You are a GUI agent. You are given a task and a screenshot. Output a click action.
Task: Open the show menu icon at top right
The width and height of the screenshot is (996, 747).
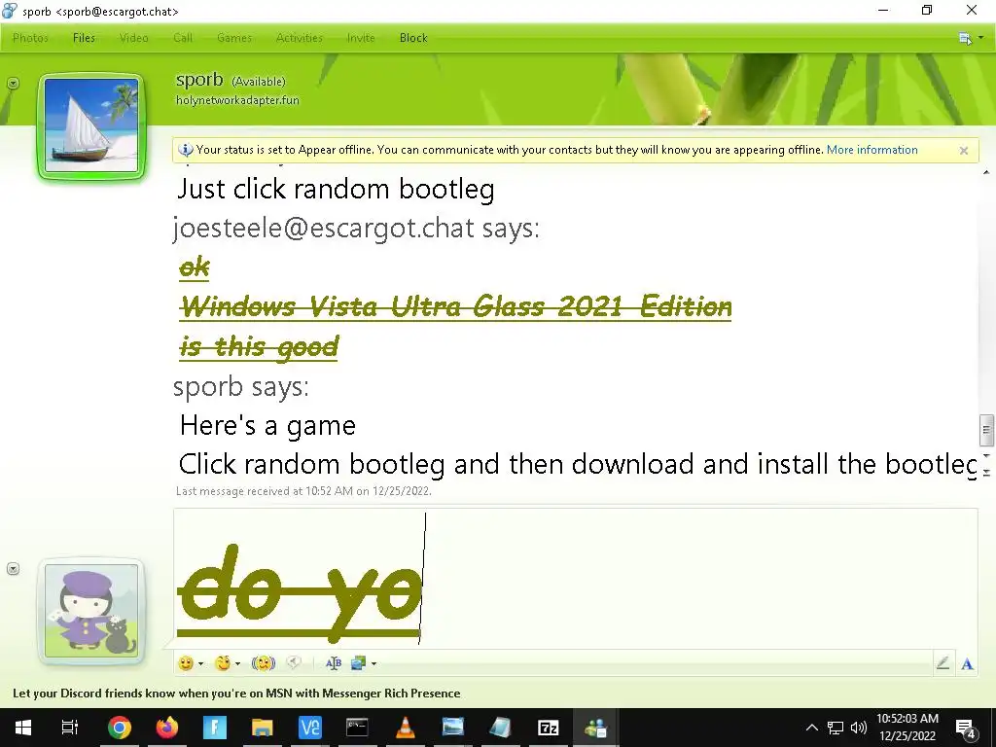coord(965,38)
